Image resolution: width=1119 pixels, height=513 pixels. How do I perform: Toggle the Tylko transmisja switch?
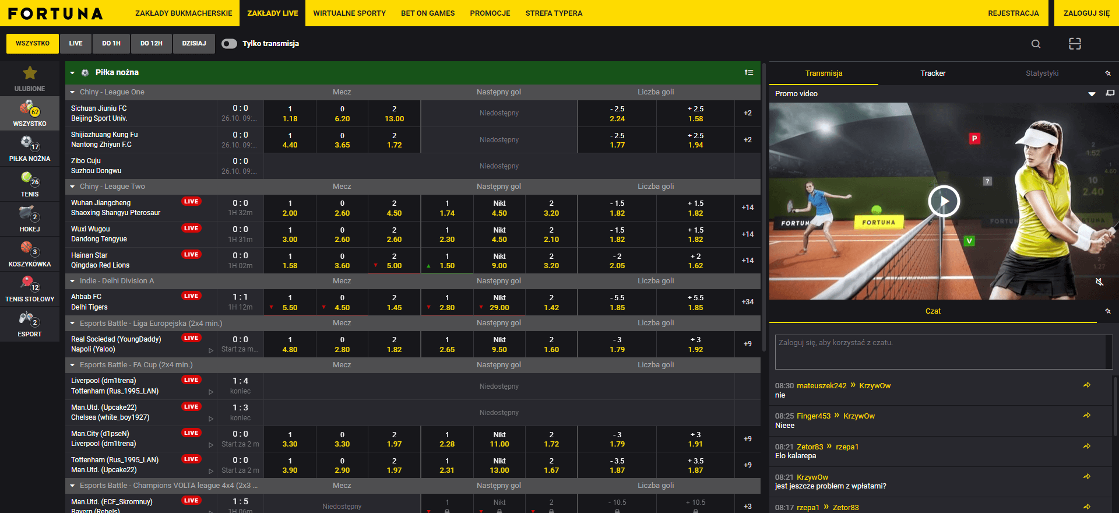point(229,44)
